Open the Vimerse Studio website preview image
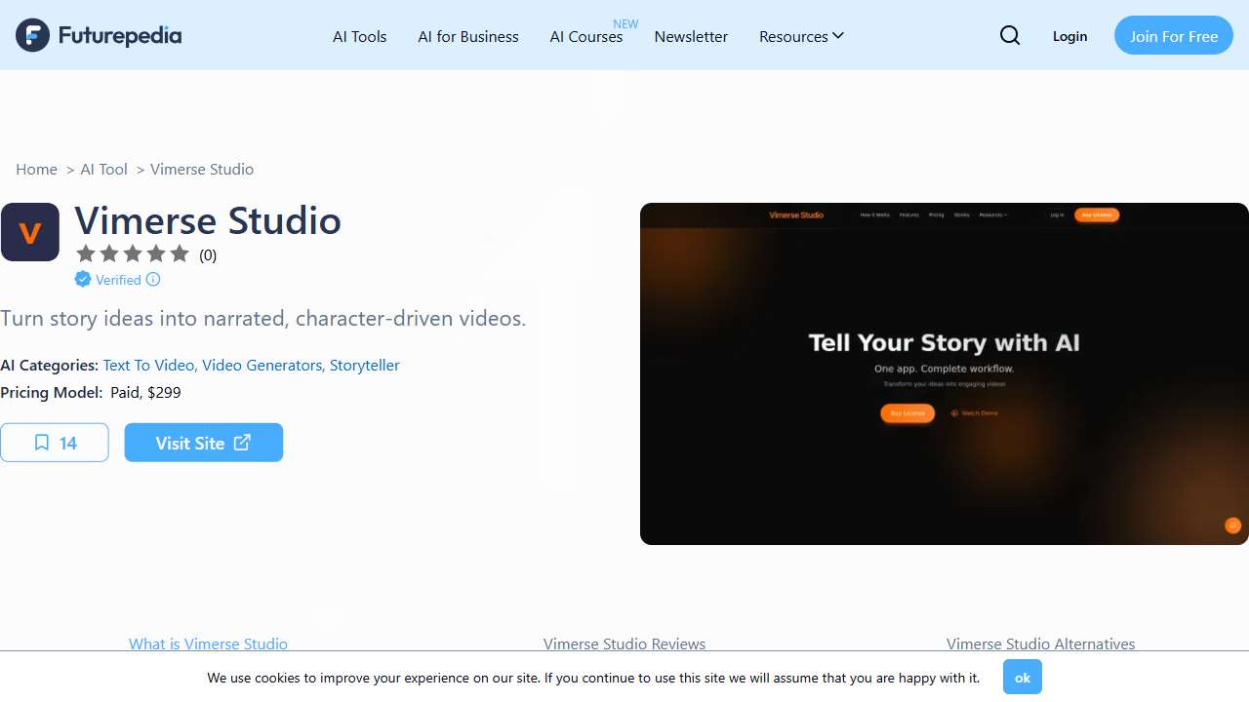Image resolution: width=1249 pixels, height=702 pixels. click(x=944, y=373)
